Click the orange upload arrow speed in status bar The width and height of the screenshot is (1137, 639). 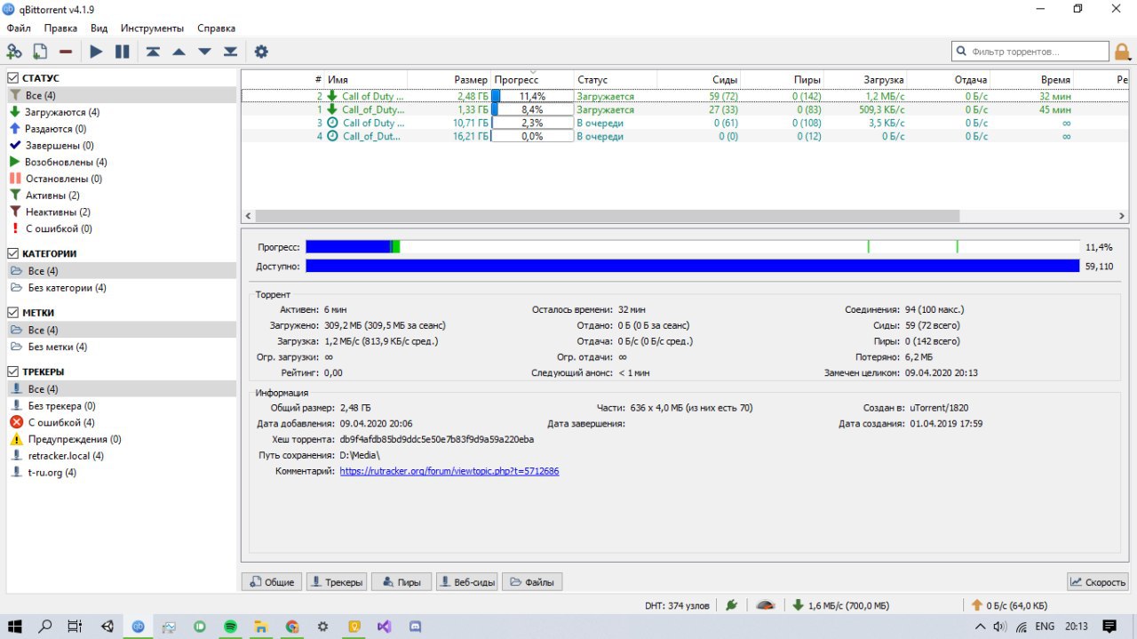tap(1011, 605)
